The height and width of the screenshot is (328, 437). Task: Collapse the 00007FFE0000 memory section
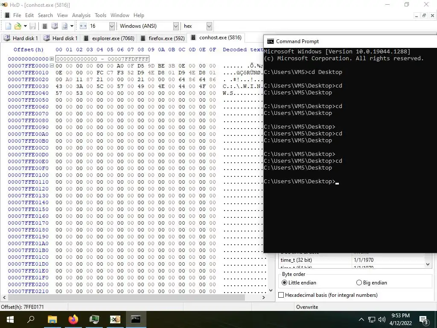pyautogui.click(x=52, y=66)
